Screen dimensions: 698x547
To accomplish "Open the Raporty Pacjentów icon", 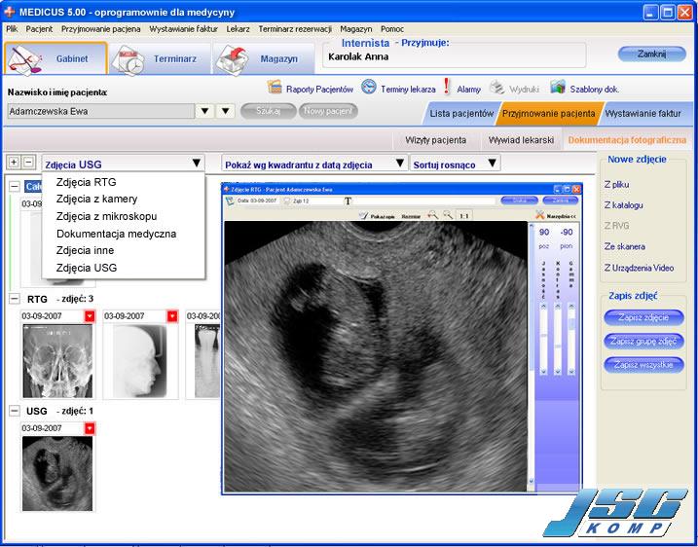I will [x=275, y=87].
